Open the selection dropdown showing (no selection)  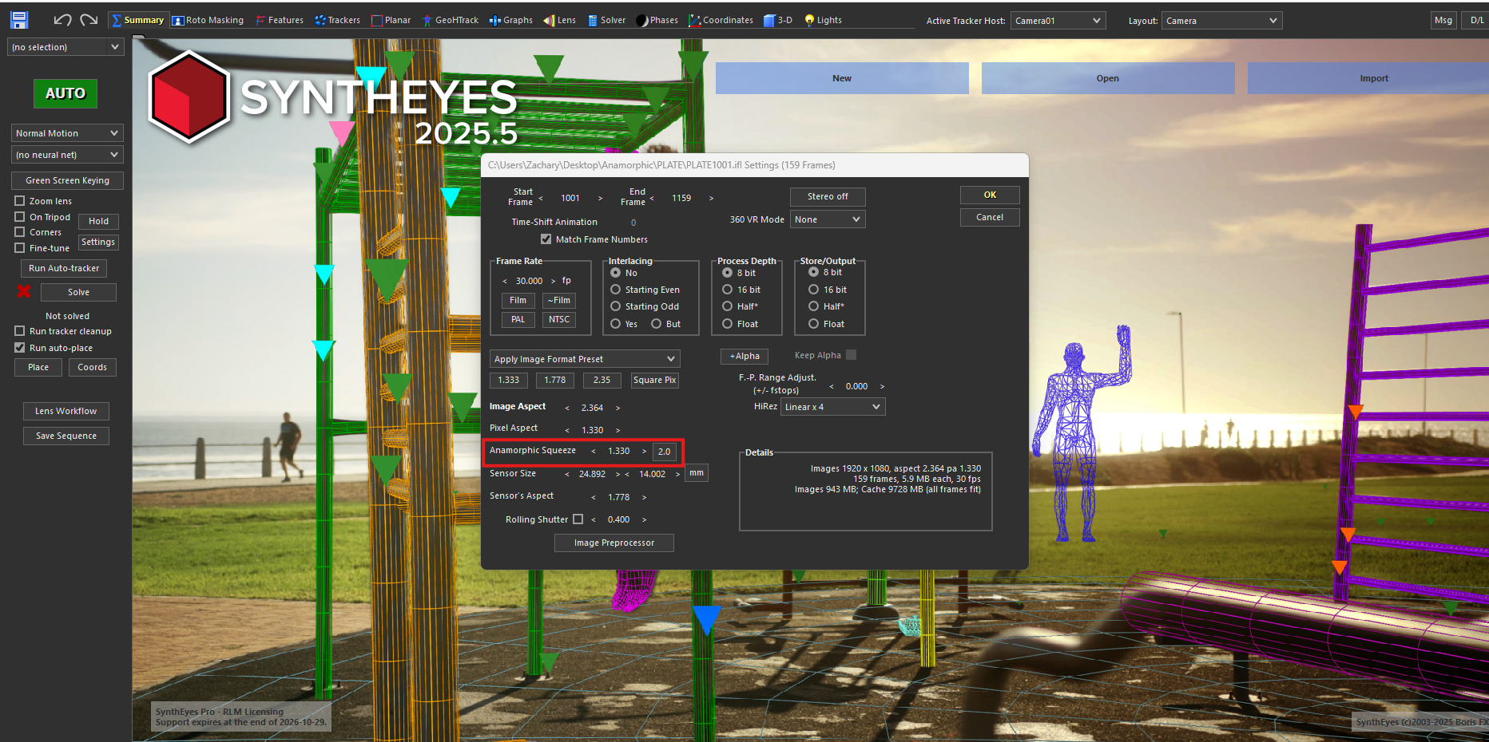pyautogui.click(x=66, y=47)
